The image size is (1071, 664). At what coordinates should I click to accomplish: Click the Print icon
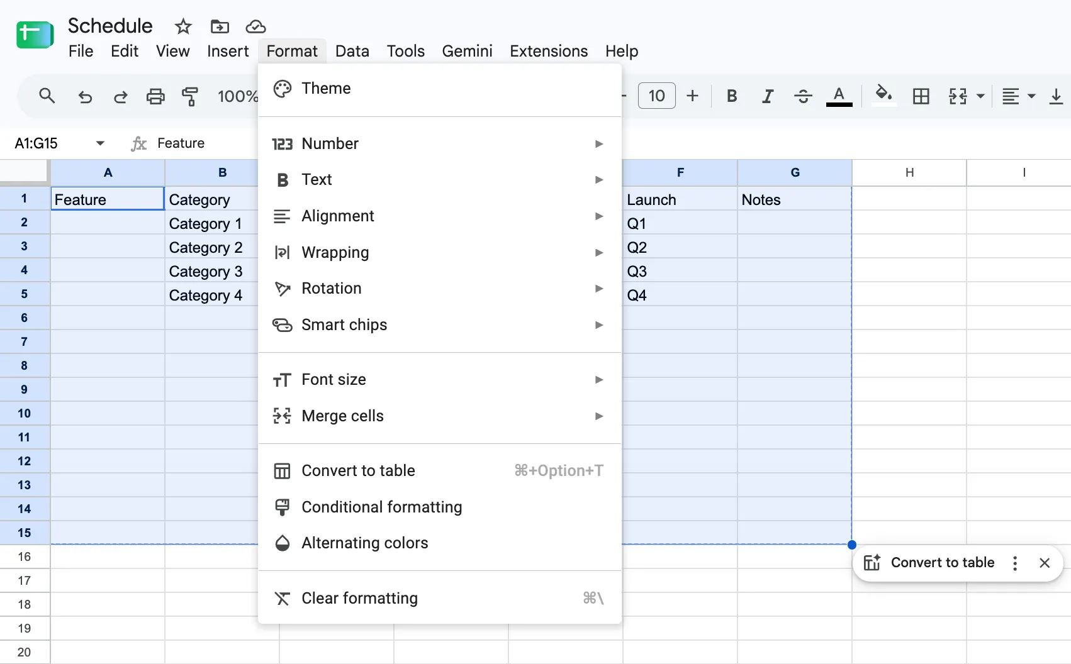tap(155, 96)
